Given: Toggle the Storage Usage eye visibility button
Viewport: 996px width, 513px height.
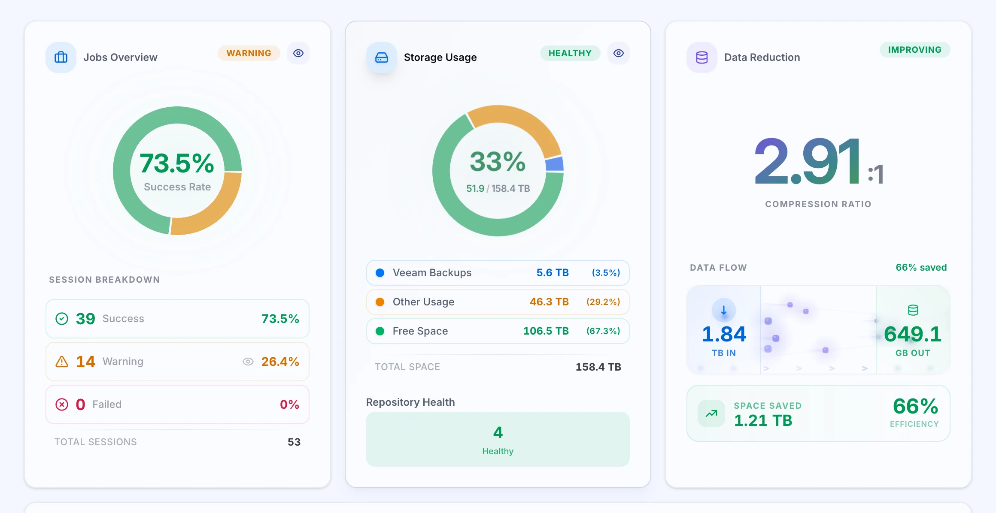Looking at the screenshot, I should (619, 53).
